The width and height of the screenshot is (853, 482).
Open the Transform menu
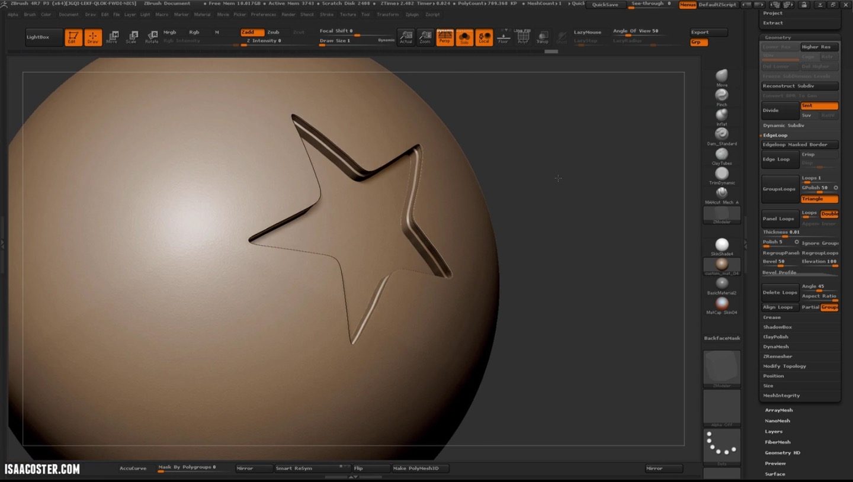387,14
